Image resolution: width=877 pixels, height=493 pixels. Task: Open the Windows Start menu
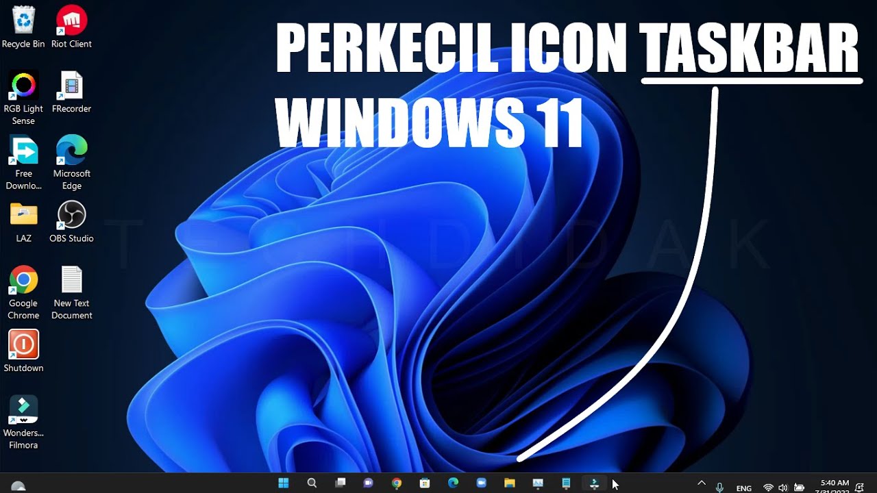coord(283,483)
